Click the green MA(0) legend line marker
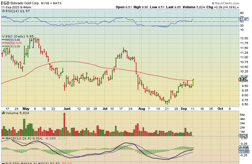The height and width of the screenshot is (164, 252). click(x=3, y=46)
